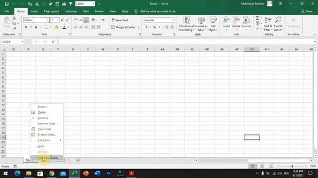Open Excel from the Windows taskbar
Viewport: 318px width, 178px height.
pos(75,174)
